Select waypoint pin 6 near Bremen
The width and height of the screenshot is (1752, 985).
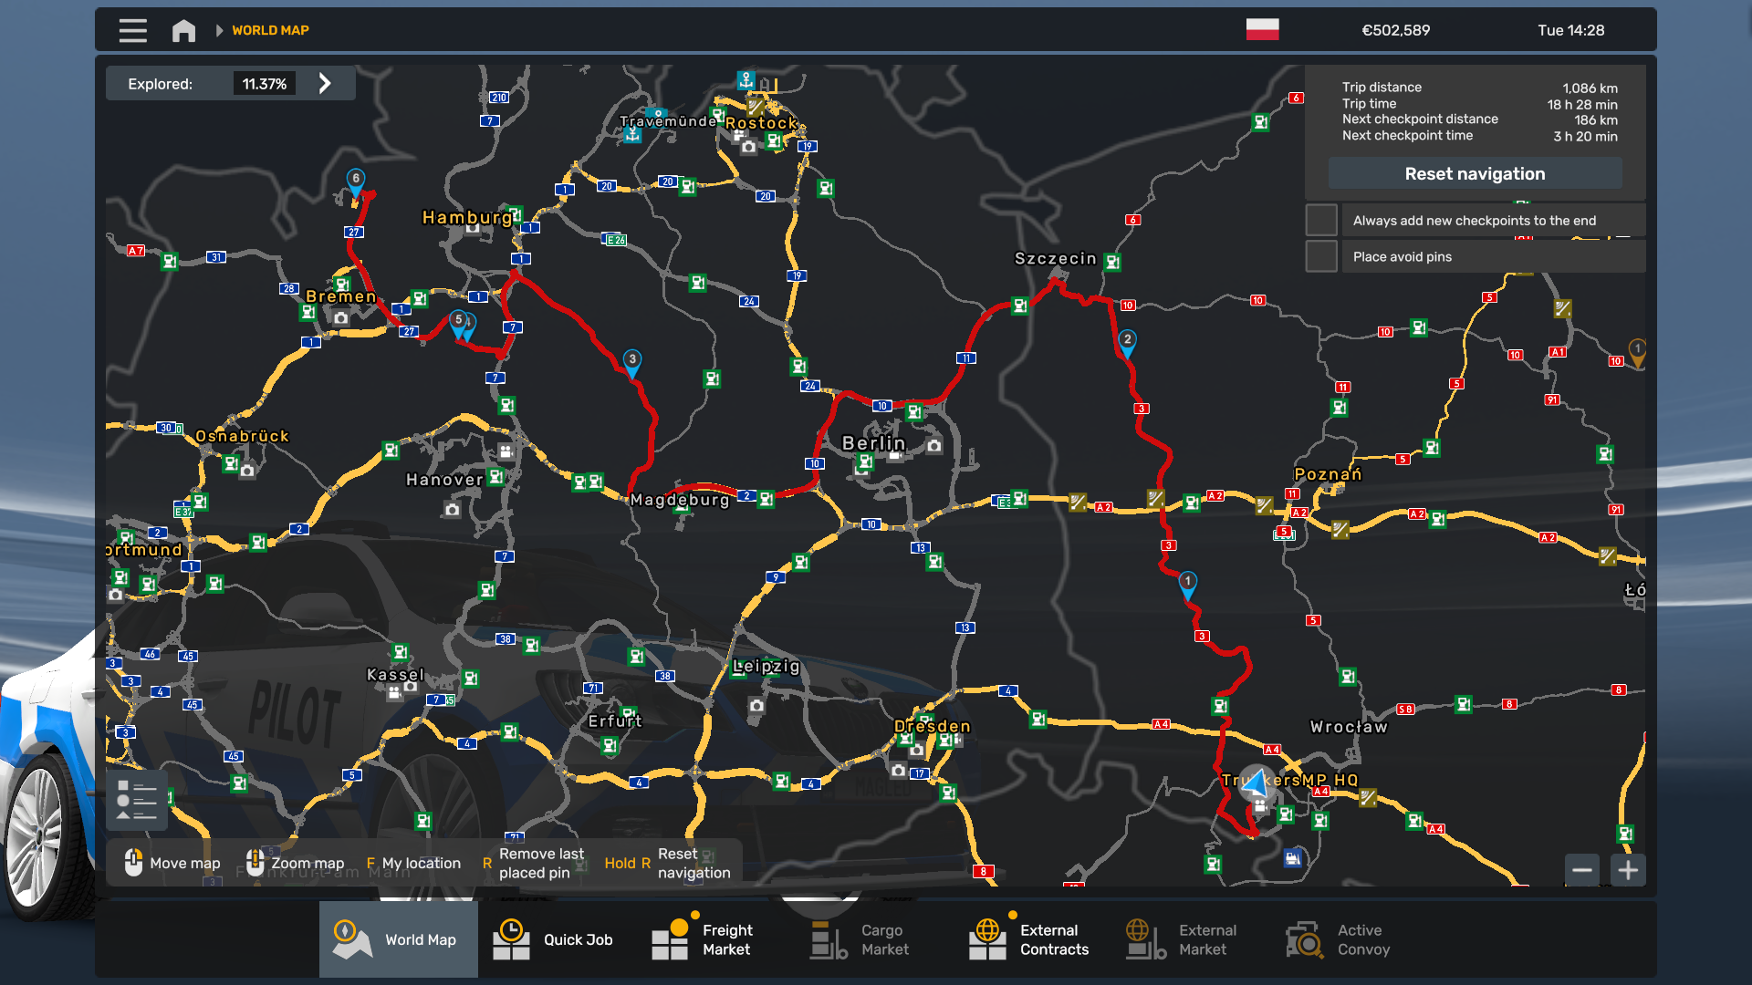(356, 181)
